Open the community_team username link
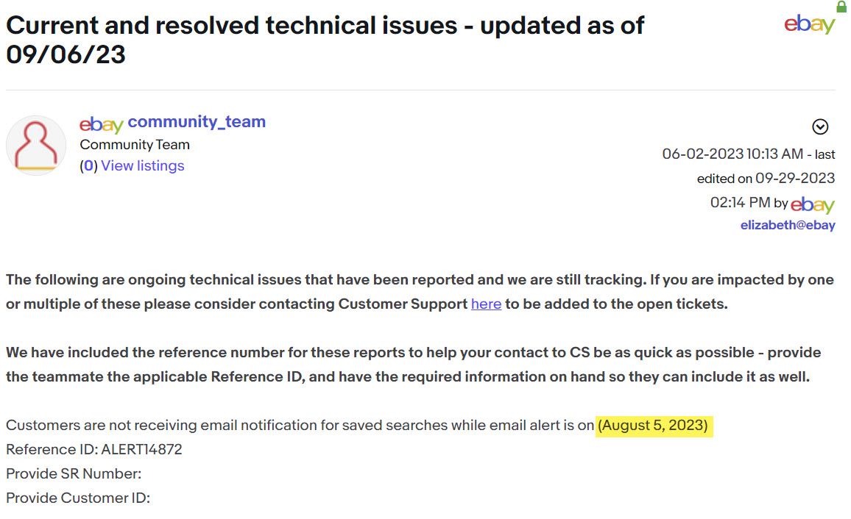The image size is (851, 519). (x=197, y=122)
